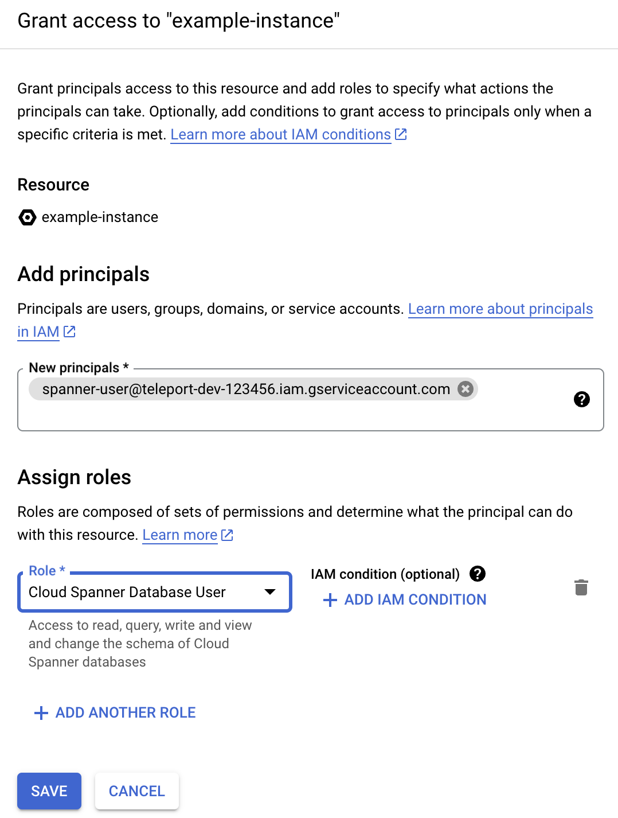Click the external link icon after IAM conditions
Viewport: 618px width, 818px height.
tap(401, 134)
